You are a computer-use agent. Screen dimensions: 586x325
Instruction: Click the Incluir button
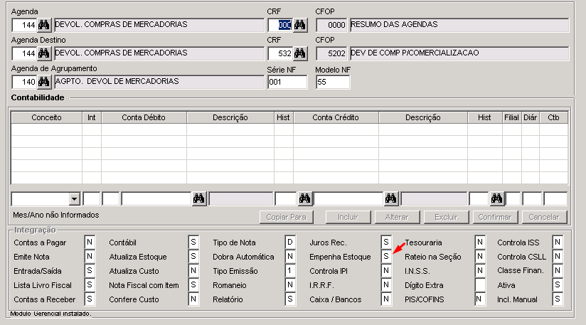348,217
